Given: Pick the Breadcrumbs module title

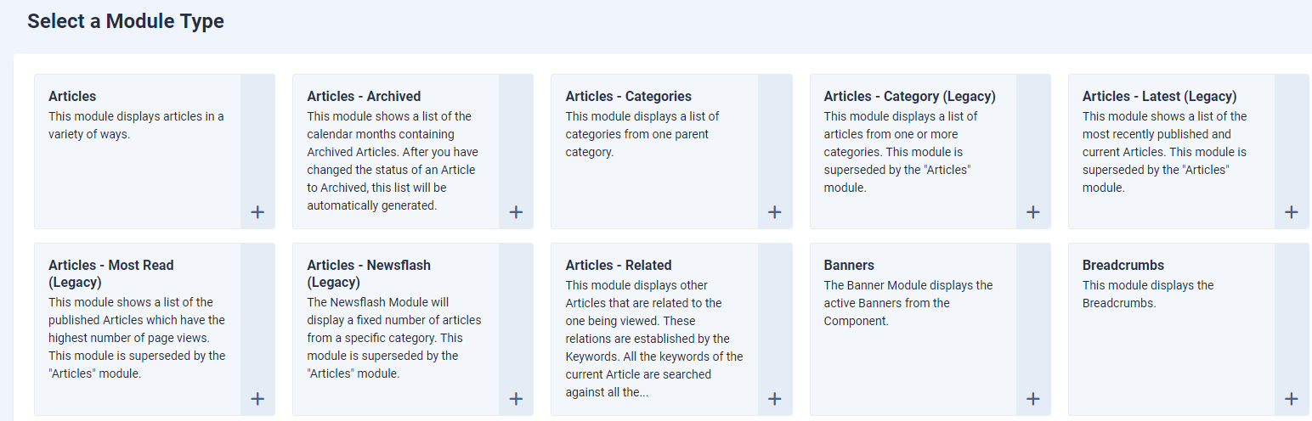Looking at the screenshot, I should 1123,266.
